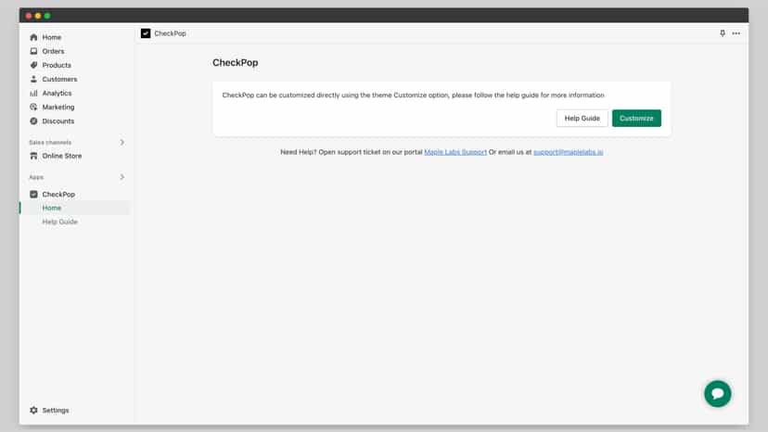Select the CheckPop app in sidebar
The height and width of the screenshot is (432, 768).
point(58,194)
